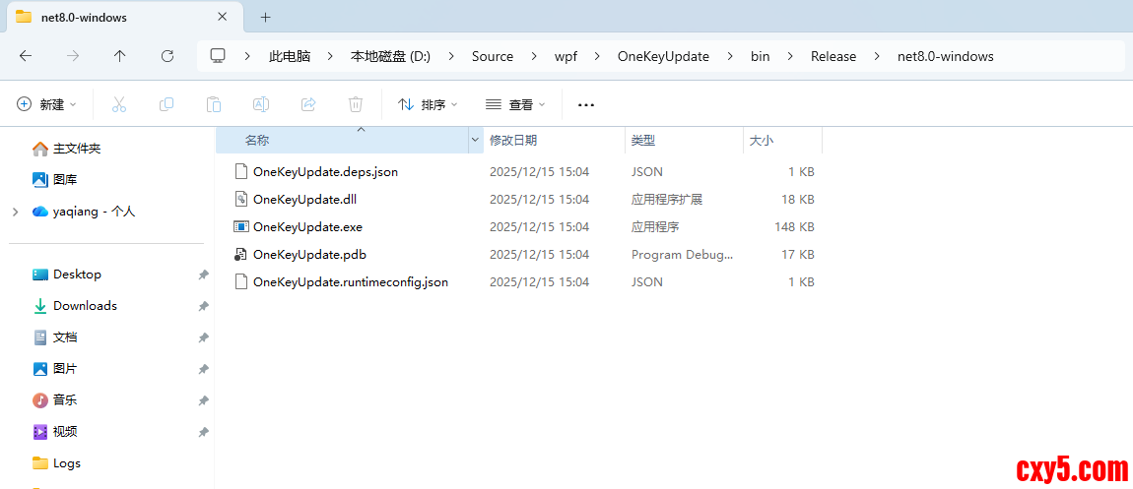Click the OneKeyUpdate.pdb file icon
This screenshot has width=1133, height=489.
pos(240,255)
